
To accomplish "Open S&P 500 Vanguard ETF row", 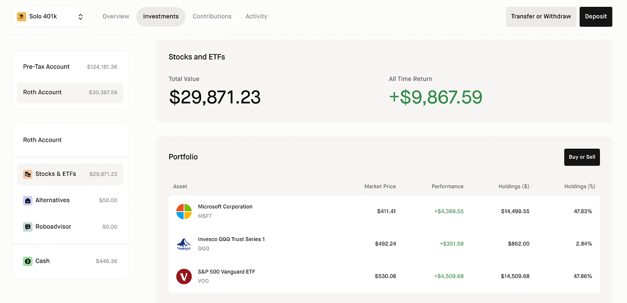I will tap(384, 276).
